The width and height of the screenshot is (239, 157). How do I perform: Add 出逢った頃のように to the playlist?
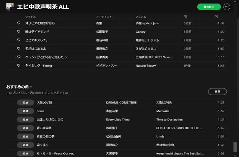(25, 119)
